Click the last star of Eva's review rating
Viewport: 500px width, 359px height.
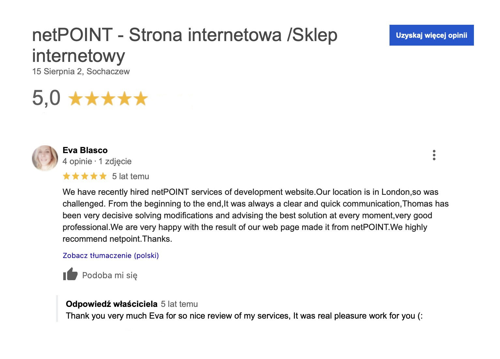click(103, 176)
